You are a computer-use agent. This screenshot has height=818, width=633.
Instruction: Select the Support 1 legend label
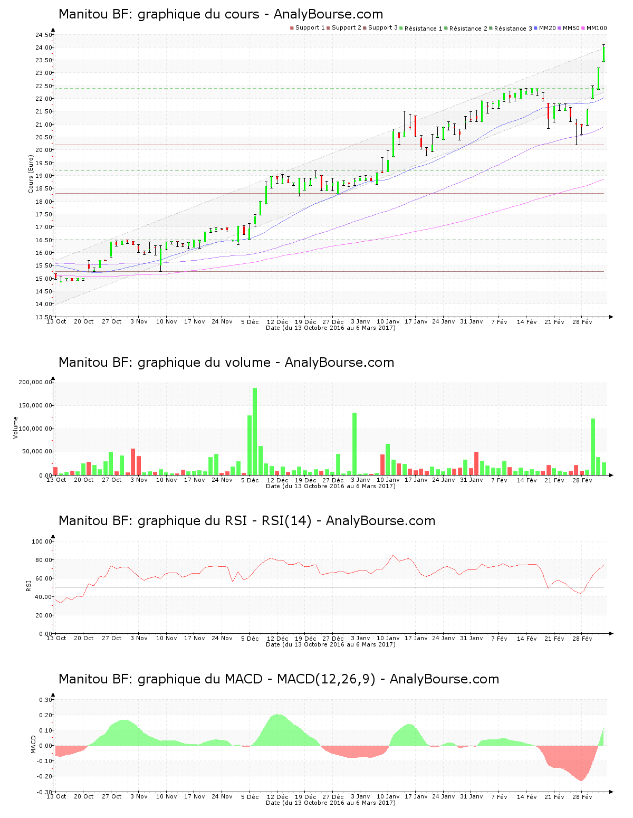pyautogui.click(x=310, y=28)
